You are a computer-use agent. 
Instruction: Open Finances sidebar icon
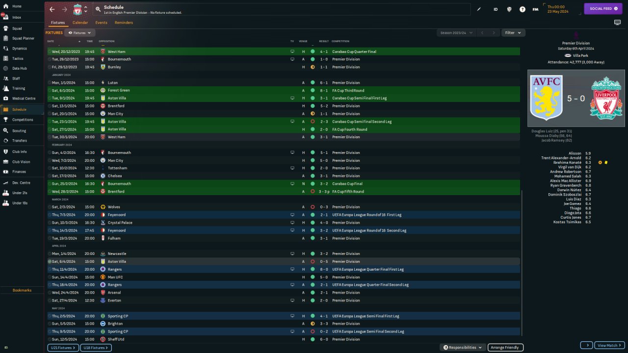(5, 172)
